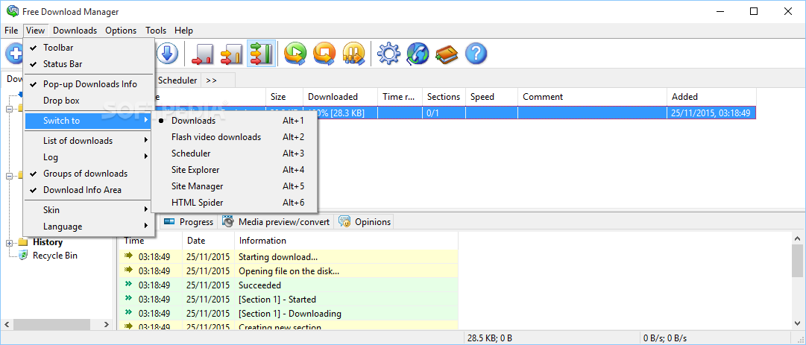Click the pause all downloads icon
Screen dimensions: 806x345
(353, 54)
